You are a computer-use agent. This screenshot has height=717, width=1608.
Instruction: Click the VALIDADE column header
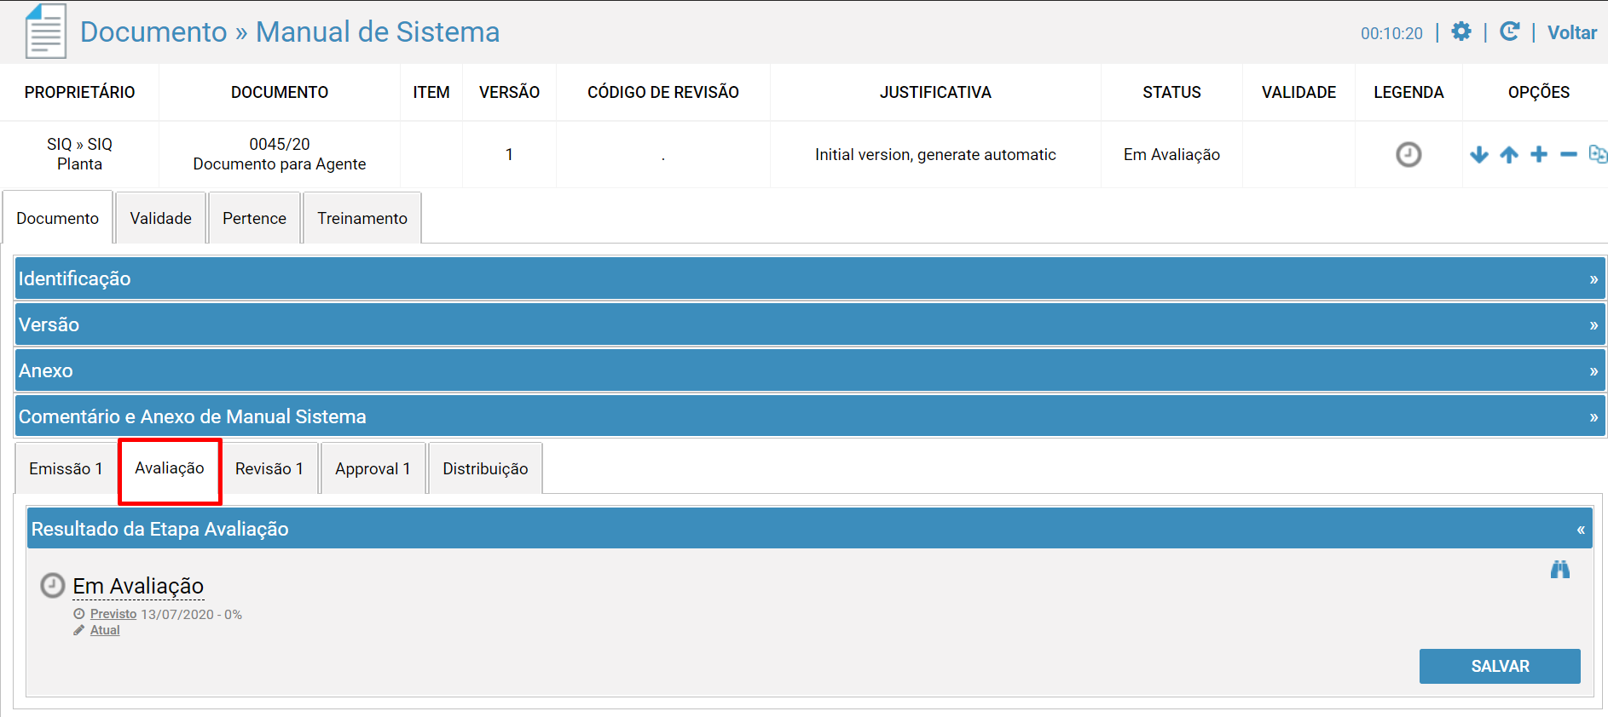click(1299, 92)
